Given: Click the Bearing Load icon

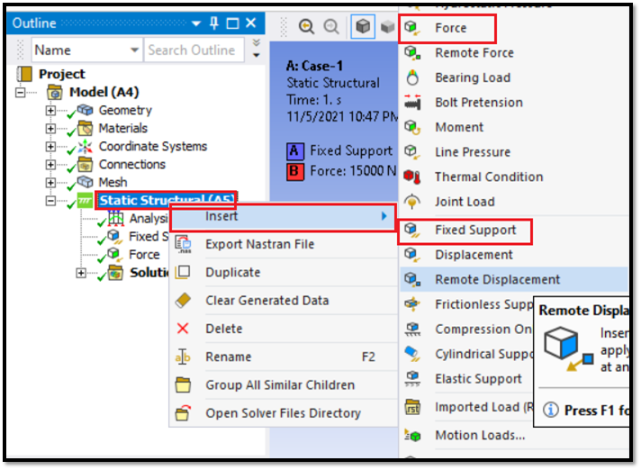Looking at the screenshot, I should 412,77.
